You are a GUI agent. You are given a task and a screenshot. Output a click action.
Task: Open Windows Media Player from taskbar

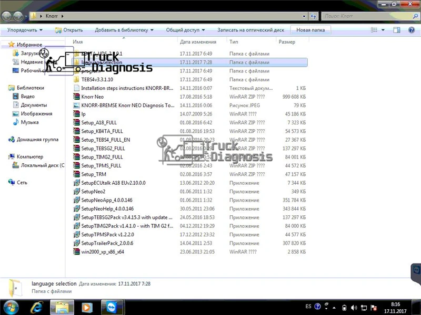coord(87,308)
